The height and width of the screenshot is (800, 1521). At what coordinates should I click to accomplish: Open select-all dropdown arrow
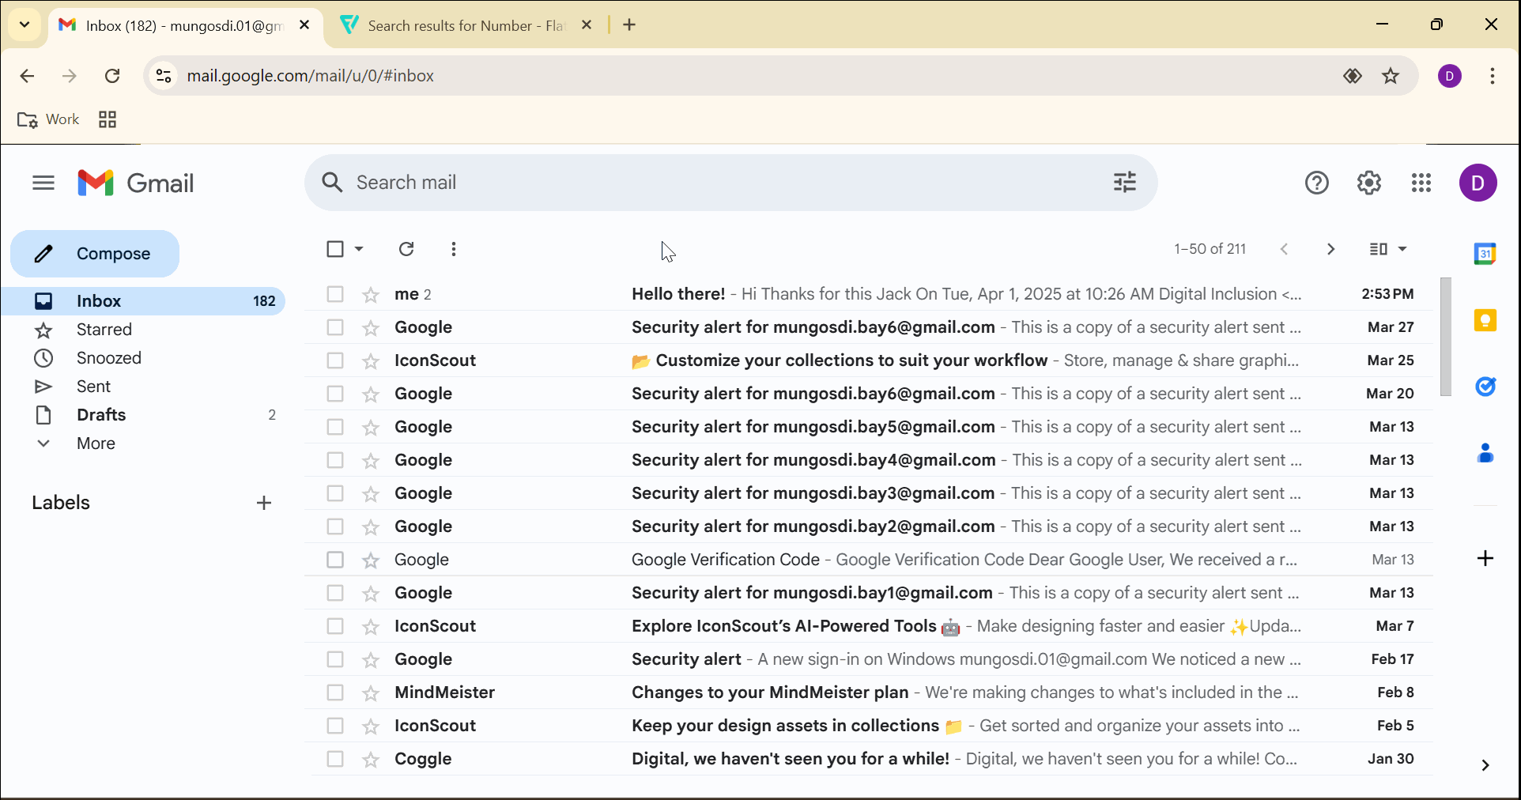359,249
